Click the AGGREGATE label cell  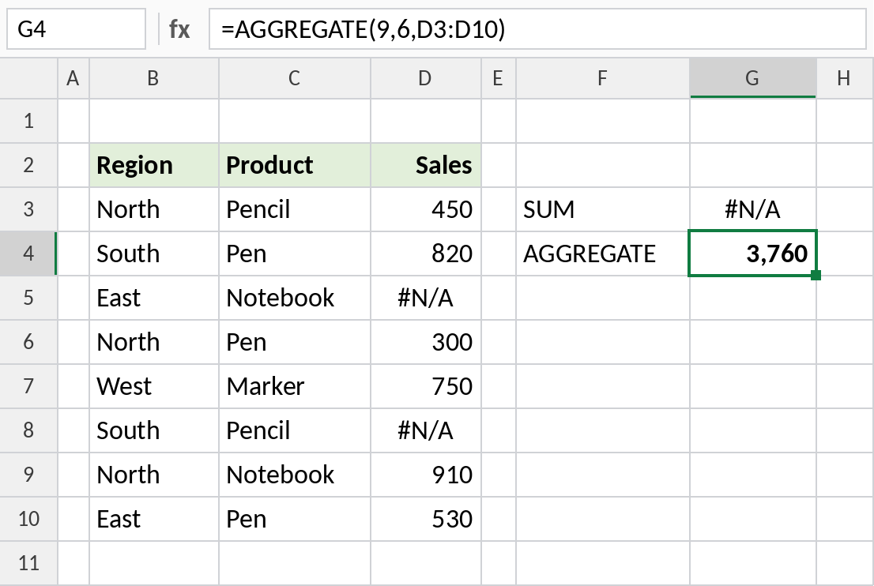602,254
